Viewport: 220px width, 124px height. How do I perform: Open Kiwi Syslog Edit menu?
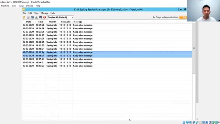point(30,13)
